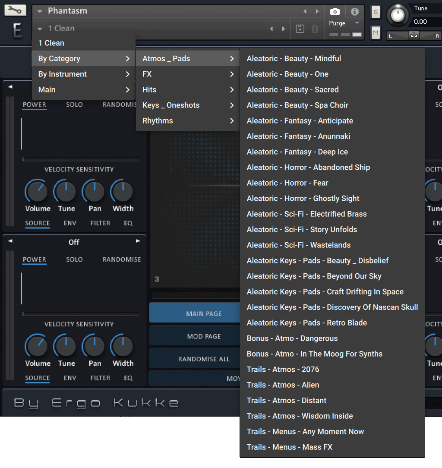Toggle SOLO on the upper layer
Screen dimensions: 442x468
(74, 105)
